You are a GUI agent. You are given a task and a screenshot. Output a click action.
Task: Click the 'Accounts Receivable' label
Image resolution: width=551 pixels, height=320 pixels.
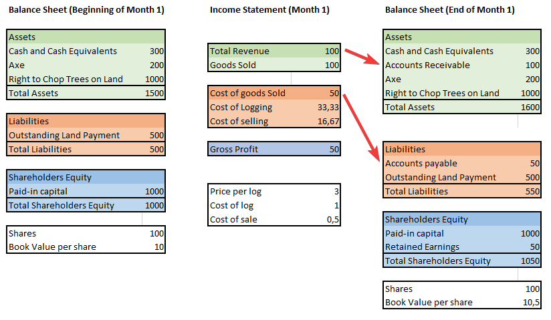pos(427,65)
